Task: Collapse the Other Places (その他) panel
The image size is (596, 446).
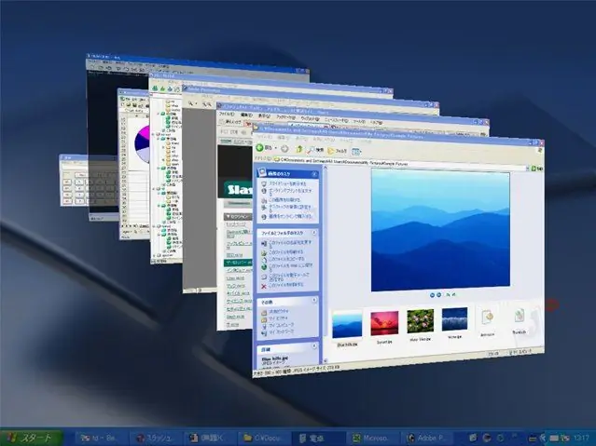Action: (314, 300)
